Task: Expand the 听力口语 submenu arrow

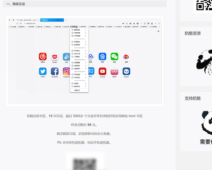Action: pyautogui.click(x=86, y=54)
